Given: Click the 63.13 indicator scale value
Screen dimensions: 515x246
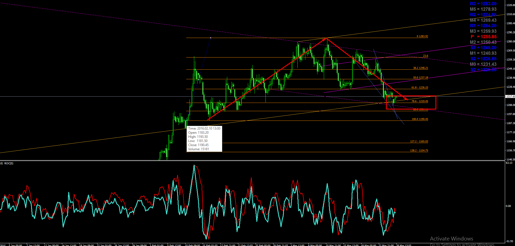Looking at the screenshot, I should tap(509, 163).
